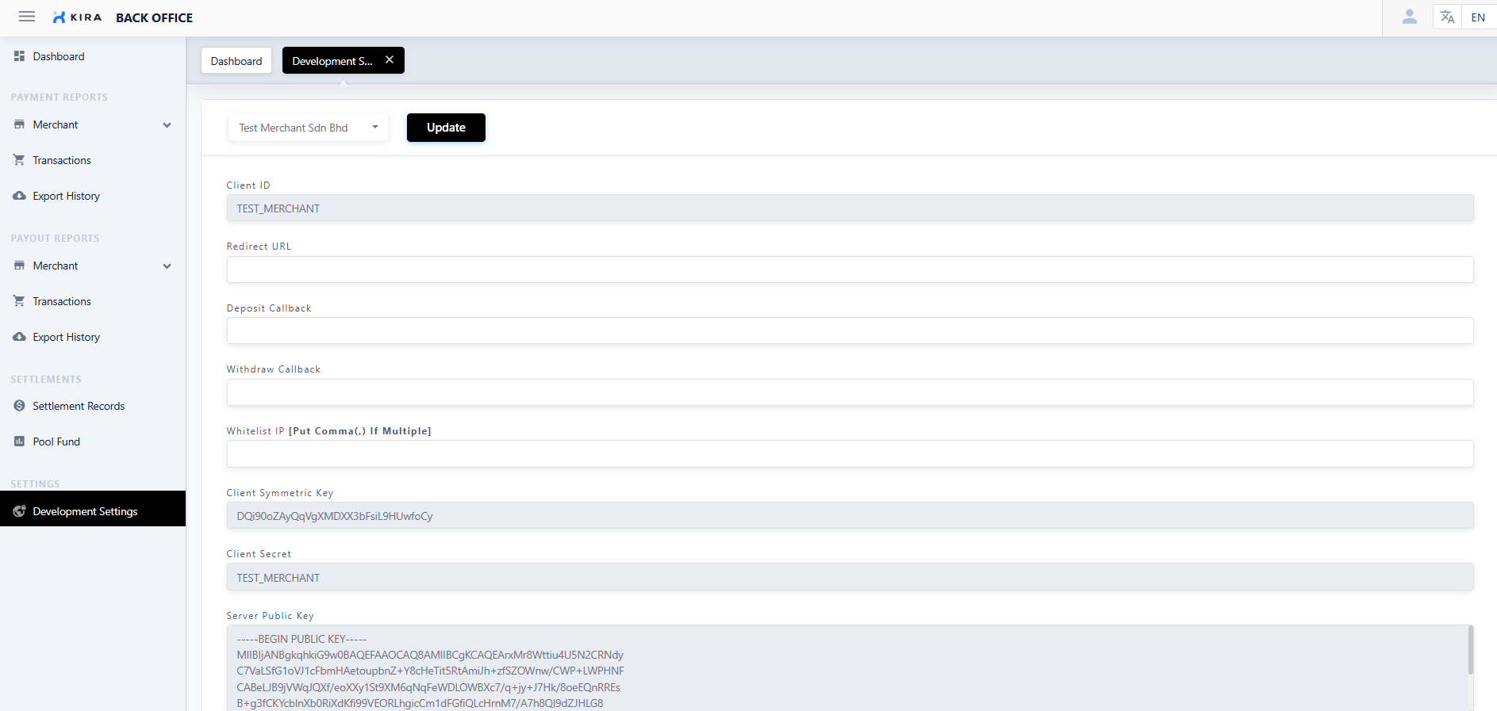Open Development Settings in sidebar
This screenshot has height=711, width=1497.
(x=93, y=509)
